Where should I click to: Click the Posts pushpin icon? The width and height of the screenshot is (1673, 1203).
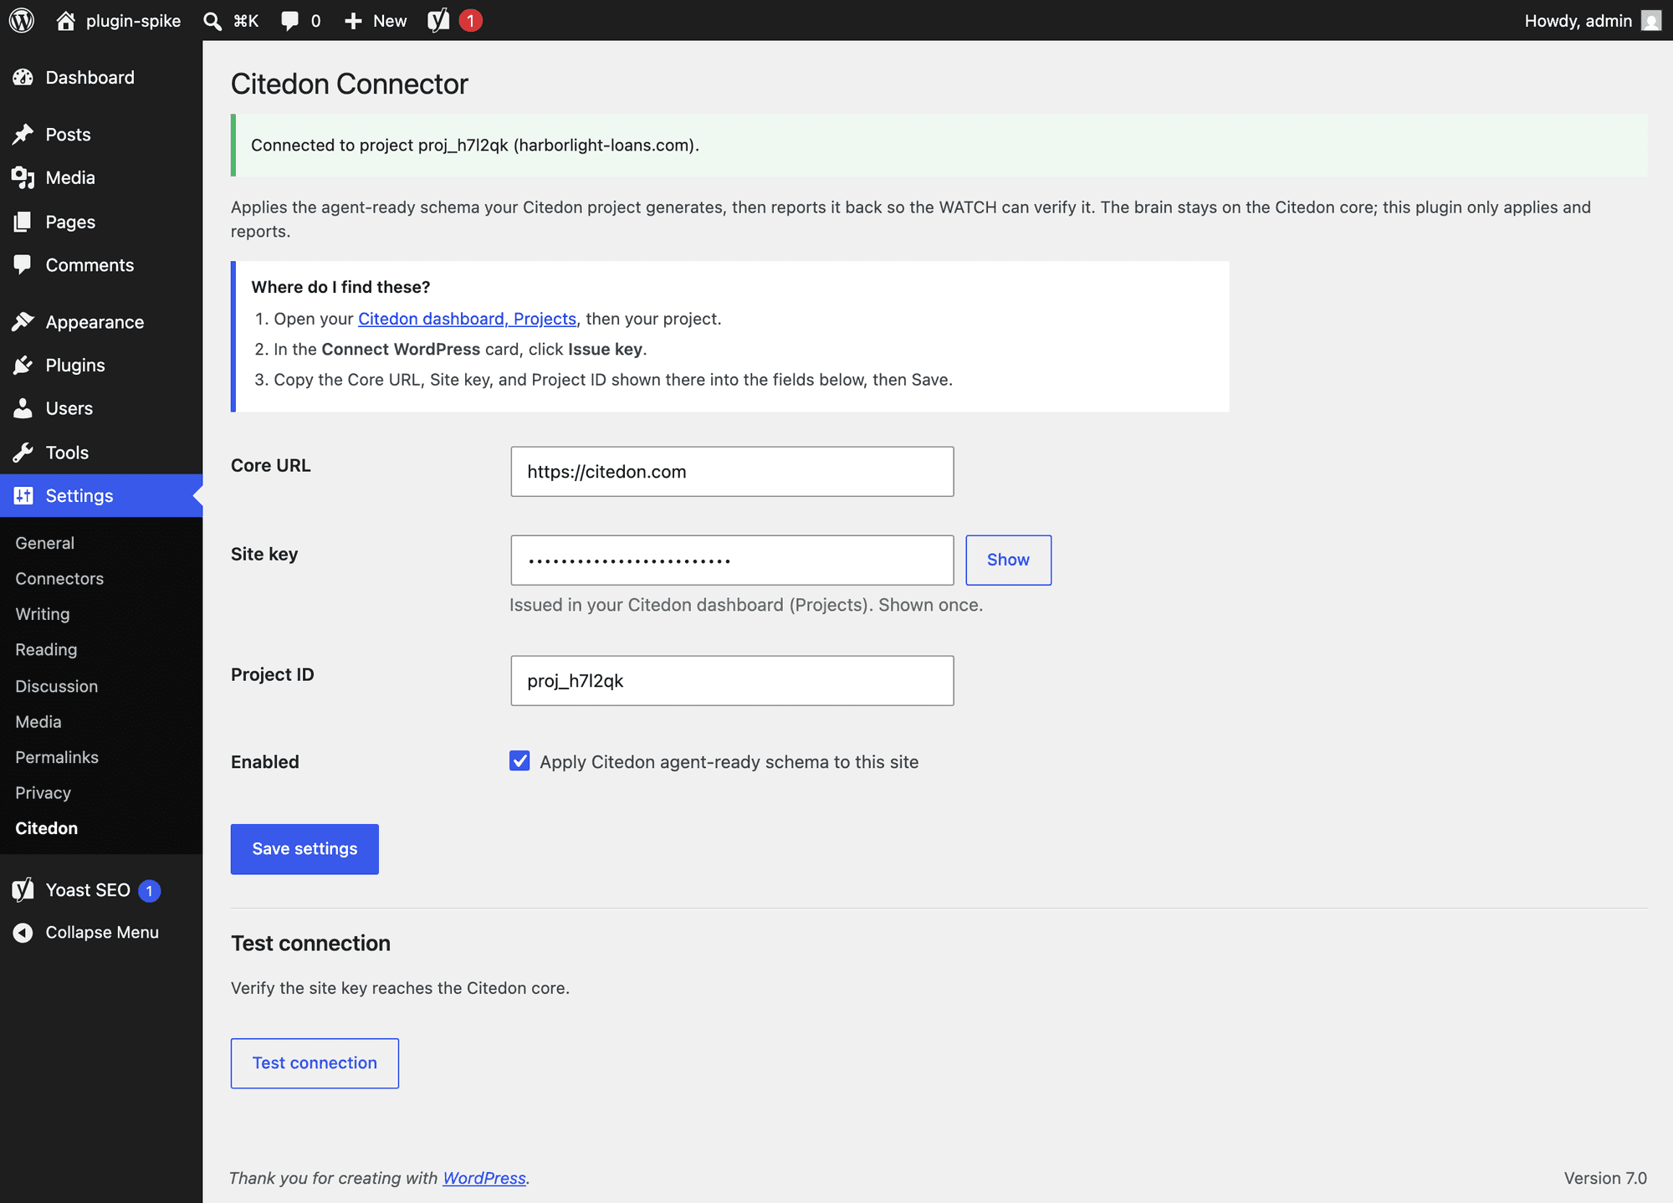(x=23, y=134)
